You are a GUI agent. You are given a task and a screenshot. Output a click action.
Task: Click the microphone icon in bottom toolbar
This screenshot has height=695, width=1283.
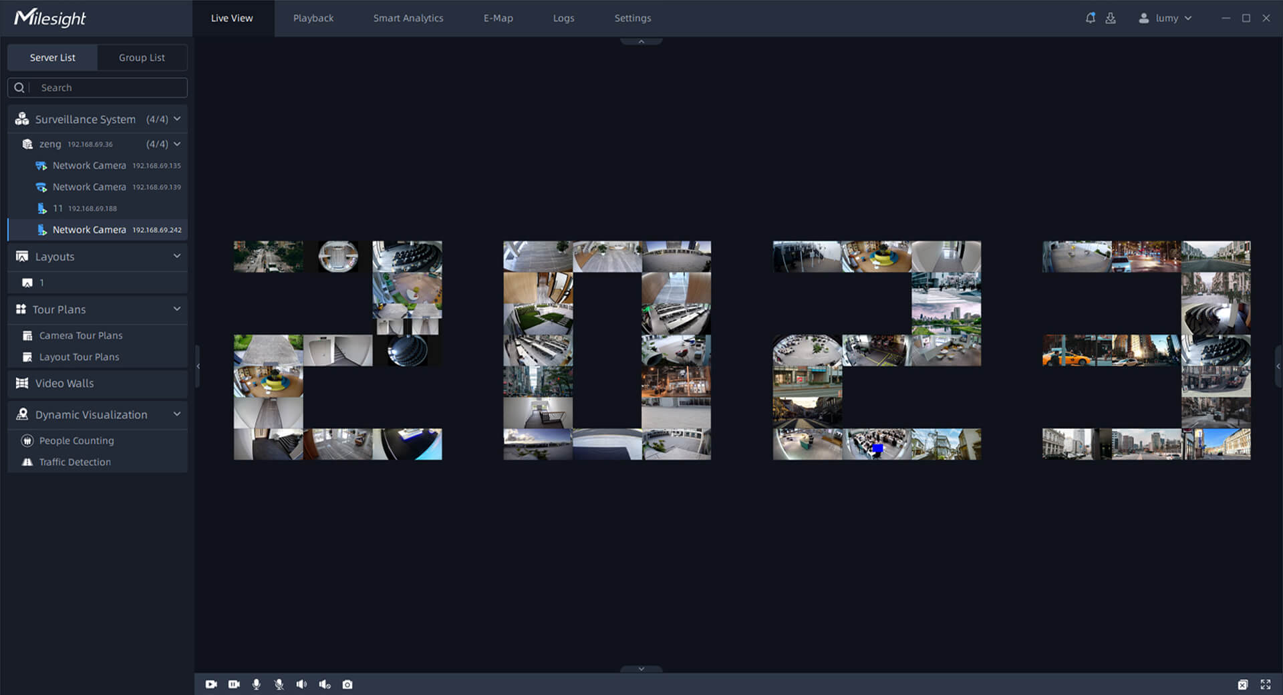256,684
